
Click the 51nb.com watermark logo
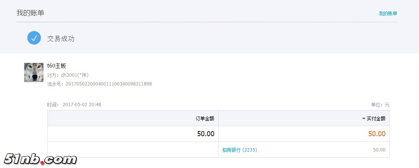pos(40,159)
